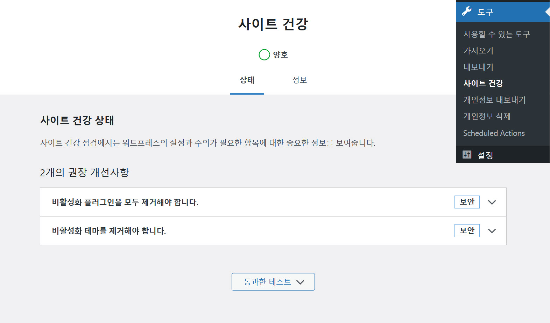Image resolution: width=550 pixels, height=323 pixels.
Task: Expand the inactive theme recommendation chevron
Action: tap(492, 230)
